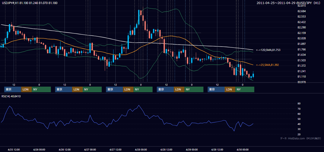Click price axis value 82.553

[302, 16]
